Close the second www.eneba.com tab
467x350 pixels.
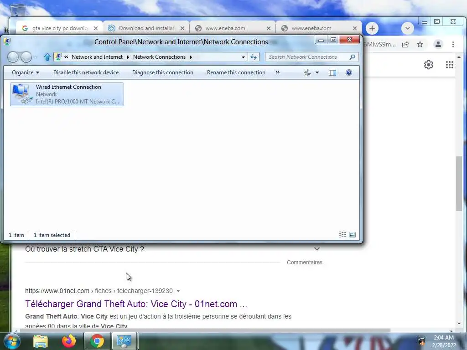354,28
